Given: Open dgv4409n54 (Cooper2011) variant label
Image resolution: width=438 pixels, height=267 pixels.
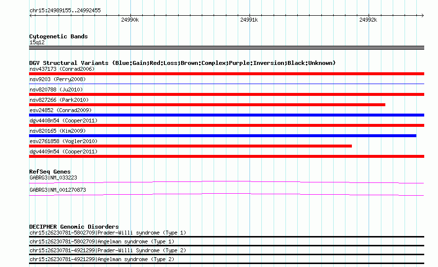Looking at the screenshot, I should pos(63,151).
